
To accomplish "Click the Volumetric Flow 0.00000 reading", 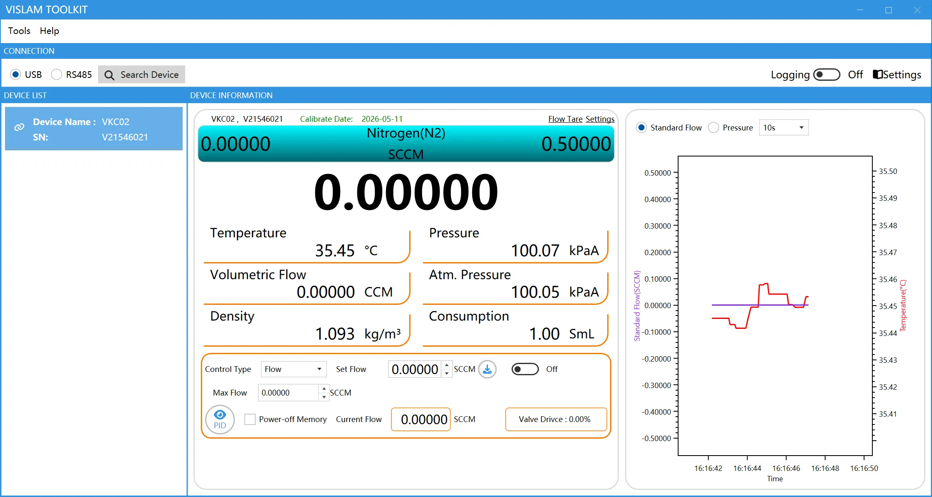I will pyautogui.click(x=326, y=292).
